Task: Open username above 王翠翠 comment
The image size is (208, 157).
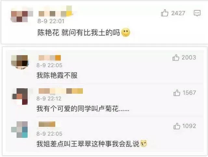Action: coord(47,124)
